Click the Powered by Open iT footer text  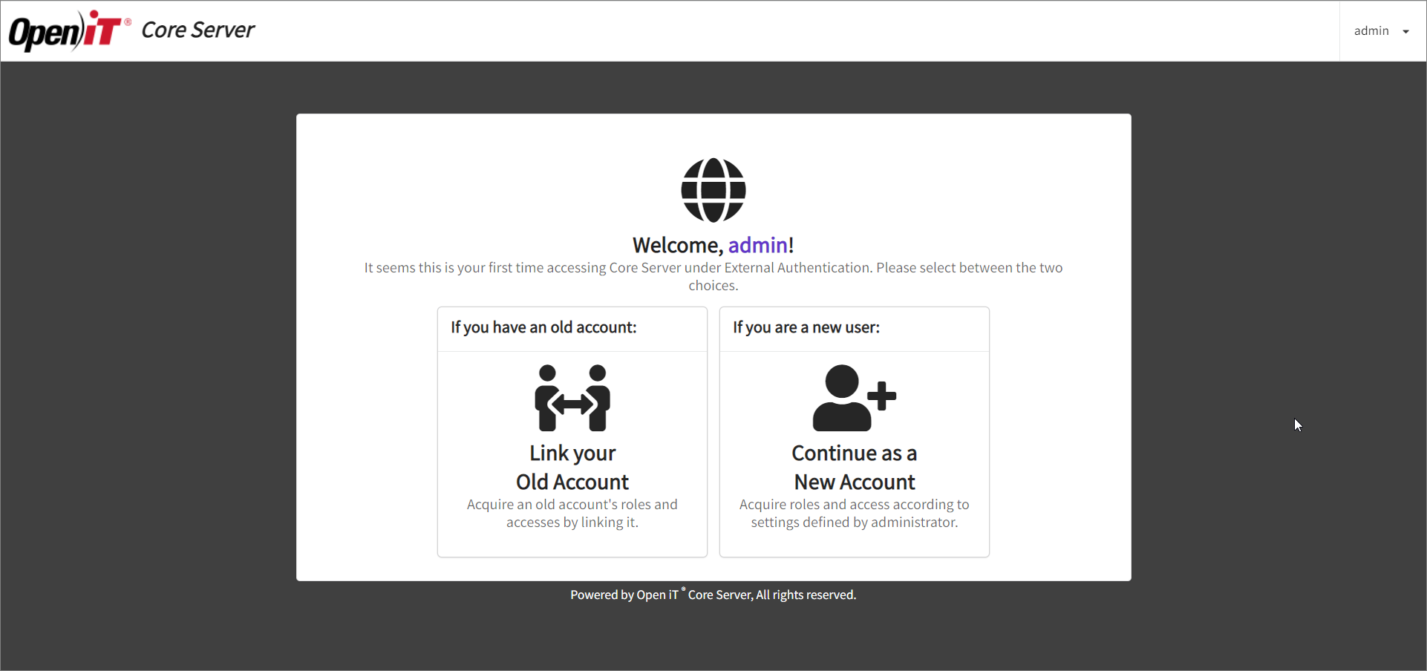coord(713,595)
